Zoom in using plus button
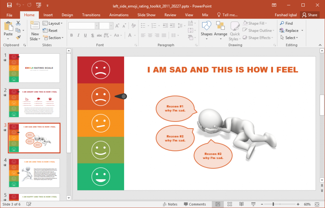 298,204
